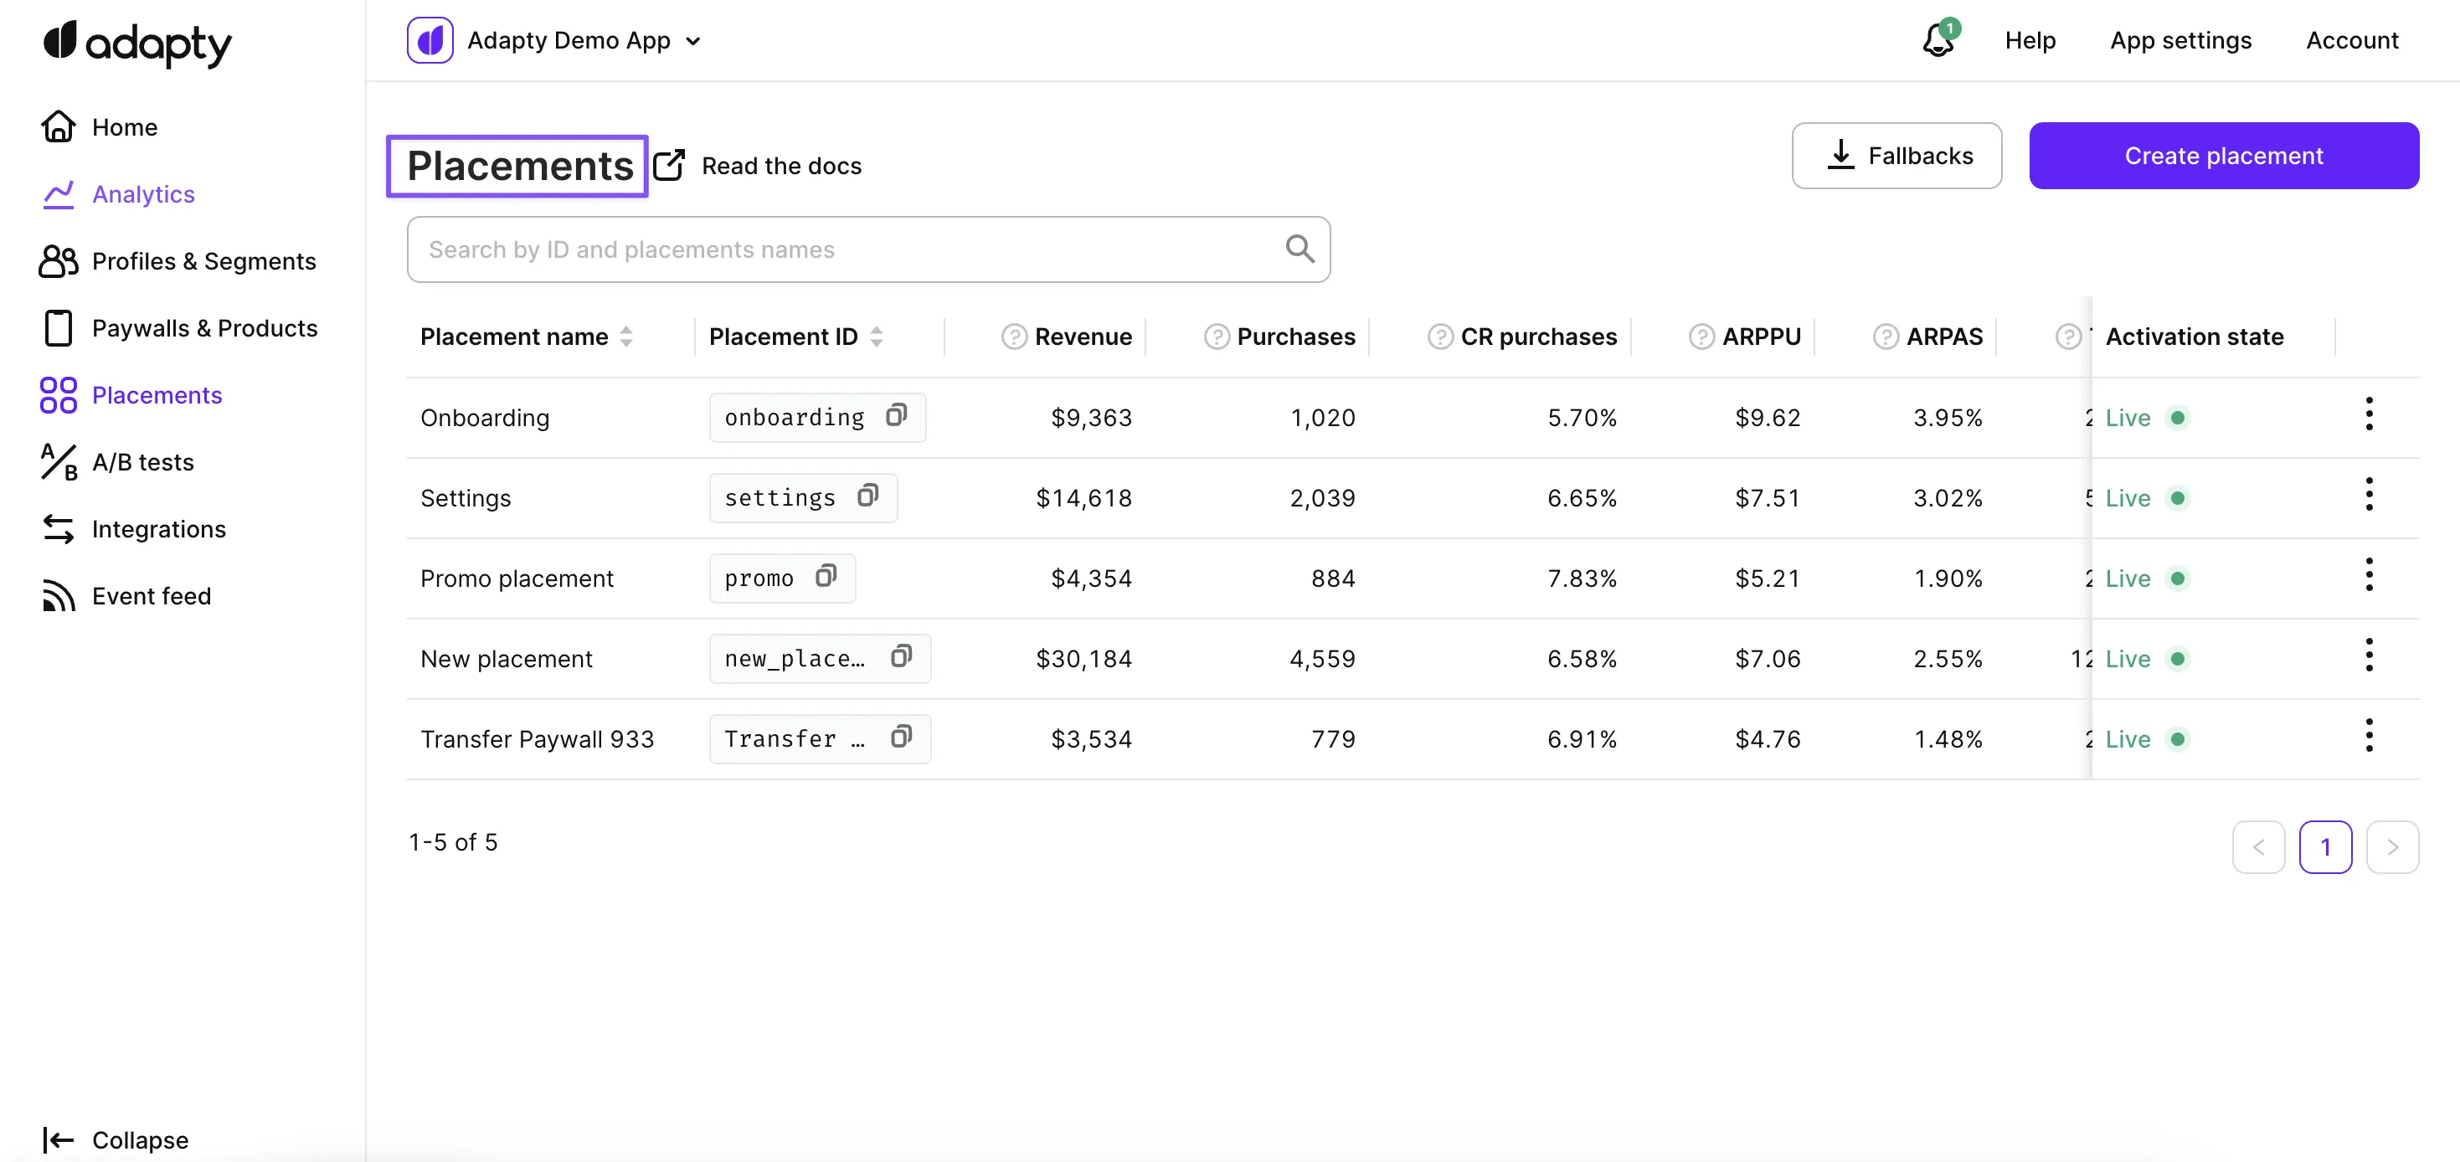Open Paywalls & Products section
Screen dimensions: 2460x1162
tap(203, 328)
